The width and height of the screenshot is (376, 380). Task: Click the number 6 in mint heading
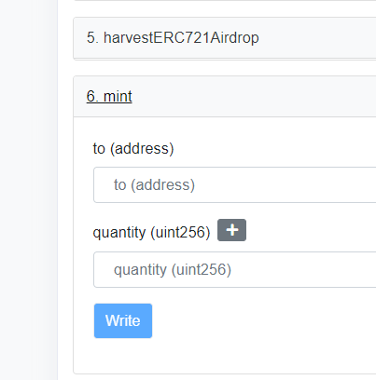(92, 96)
